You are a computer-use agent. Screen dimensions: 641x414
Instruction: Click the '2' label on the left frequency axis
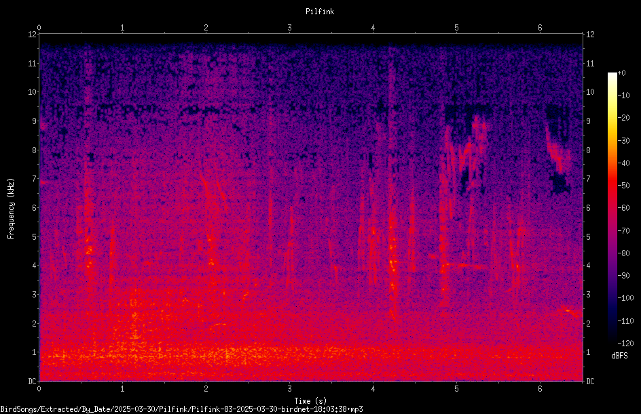pyautogui.click(x=35, y=323)
